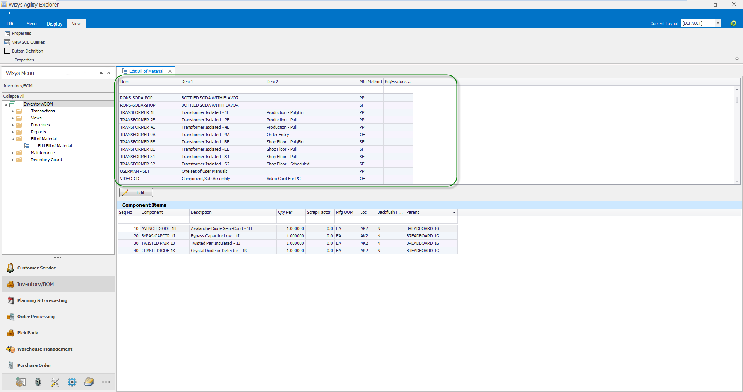Select the TRANSFORMER 9A row
This screenshot has width=743, height=392.
coord(266,135)
